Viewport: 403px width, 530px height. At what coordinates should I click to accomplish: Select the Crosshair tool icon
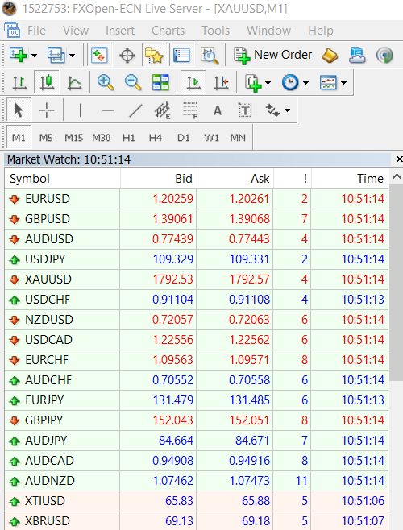point(47,110)
